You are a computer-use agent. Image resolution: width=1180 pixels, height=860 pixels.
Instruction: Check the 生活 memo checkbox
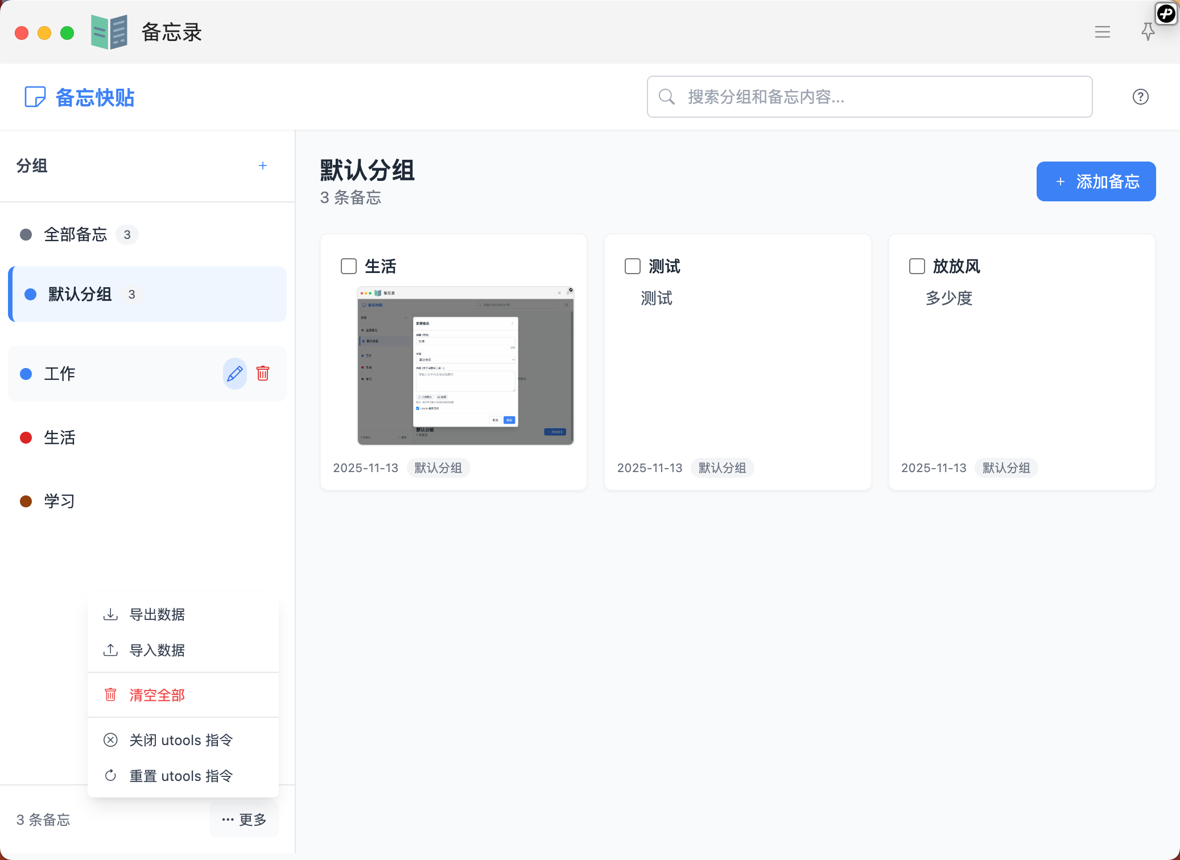pos(348,266)
